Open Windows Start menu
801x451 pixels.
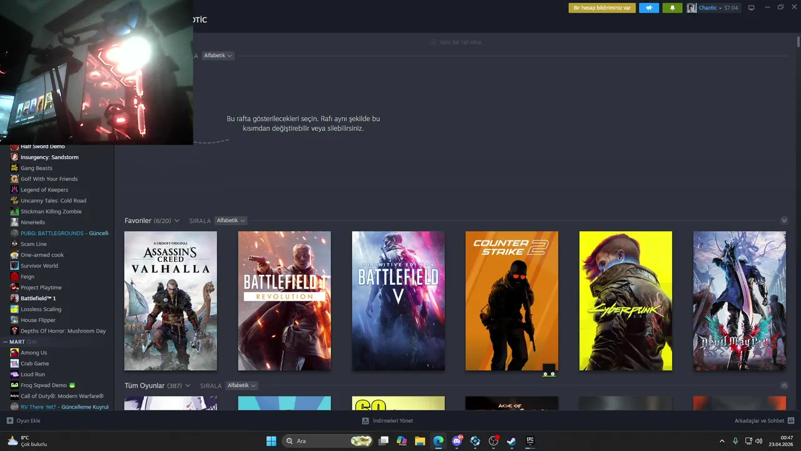pyautogui.click(x=271, y=441)
